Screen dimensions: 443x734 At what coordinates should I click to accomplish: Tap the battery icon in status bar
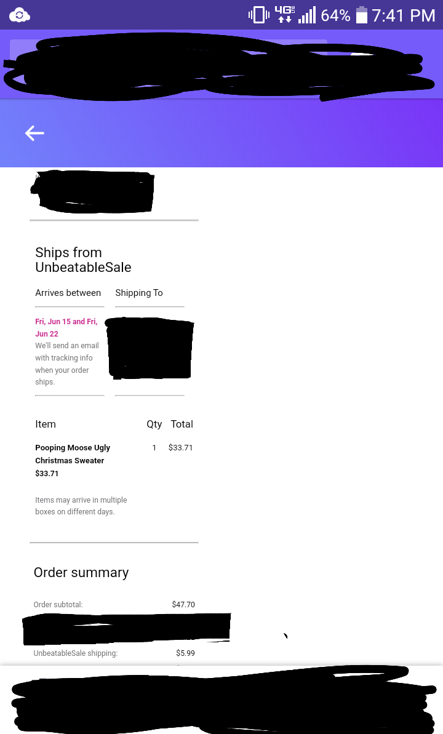click(362, 15)
